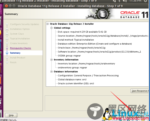
Task: Click the Typical Installation step
Action: click(20, 39)
